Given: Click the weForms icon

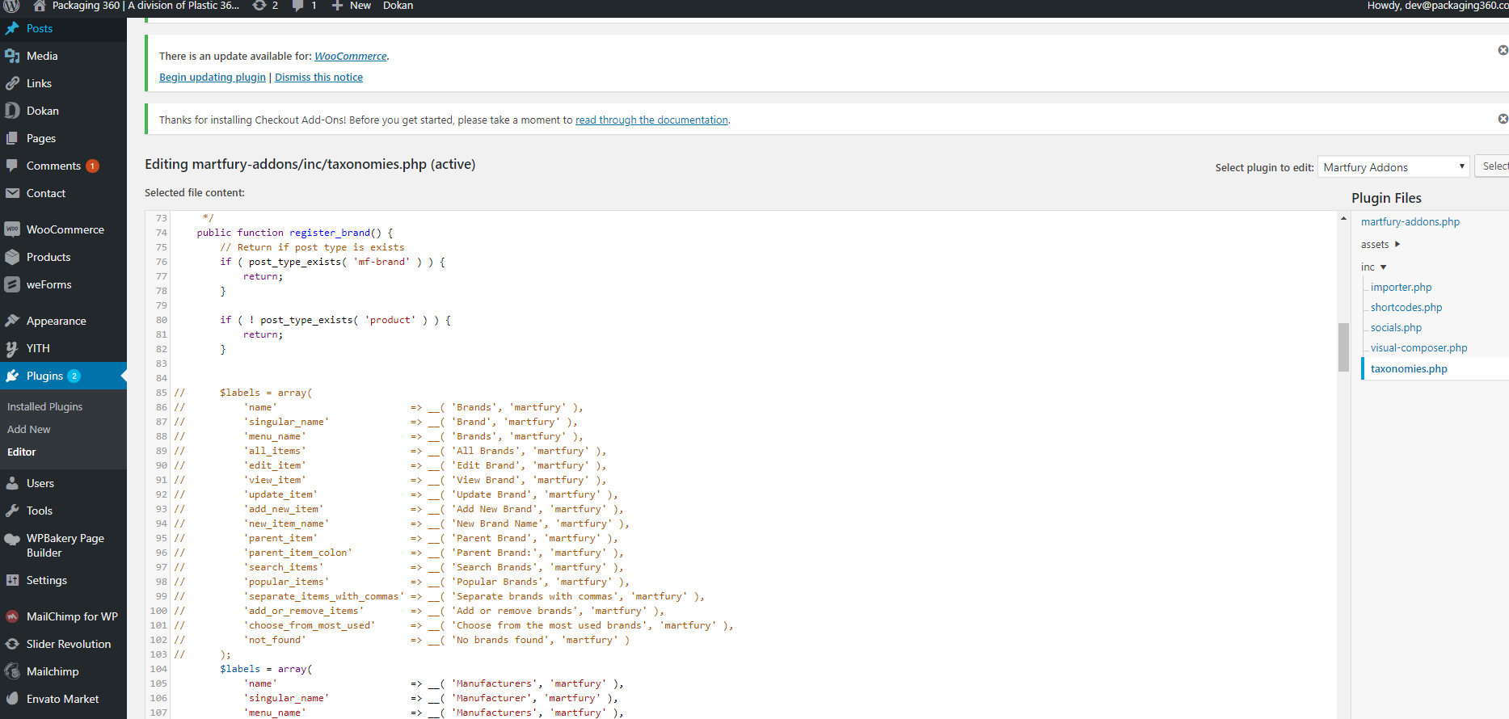Looking at the screenshot, I should pyautogui.click(x=12, y=284).
